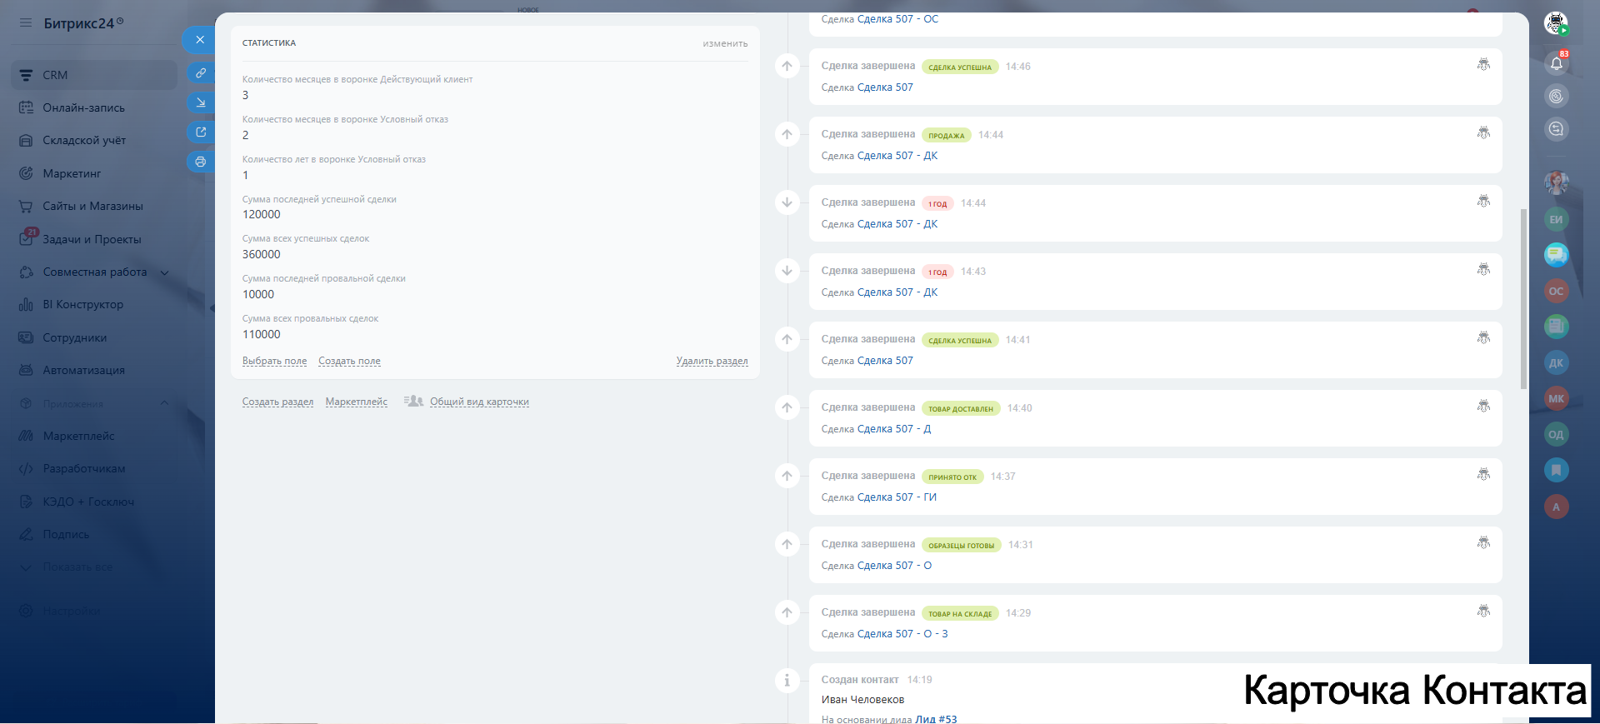Click the minimize arrow icon on slider

(200, 102)
